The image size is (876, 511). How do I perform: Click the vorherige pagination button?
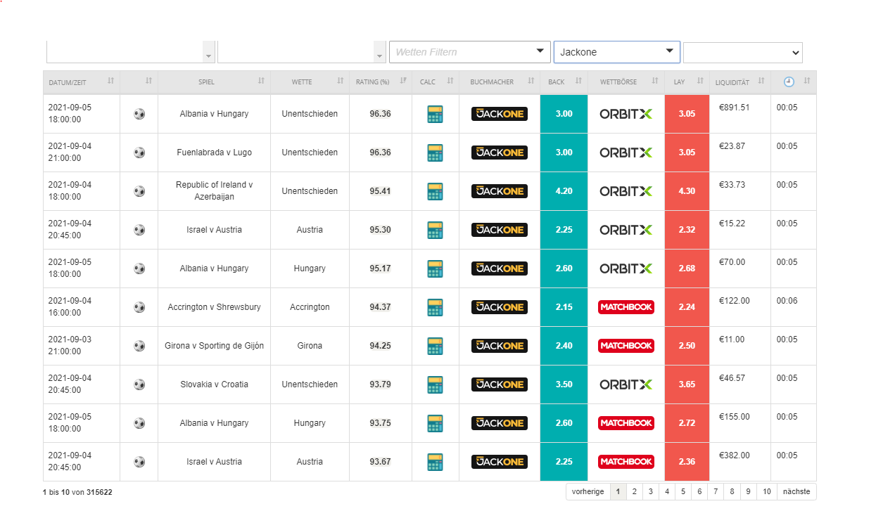[588, 491]
